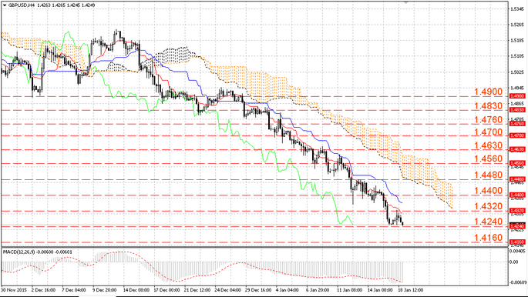Viewport: 528px width, 297px height.
Task: Click the 1.5025 price axis value
Action: pyautogui.click(x=516, y=72)
